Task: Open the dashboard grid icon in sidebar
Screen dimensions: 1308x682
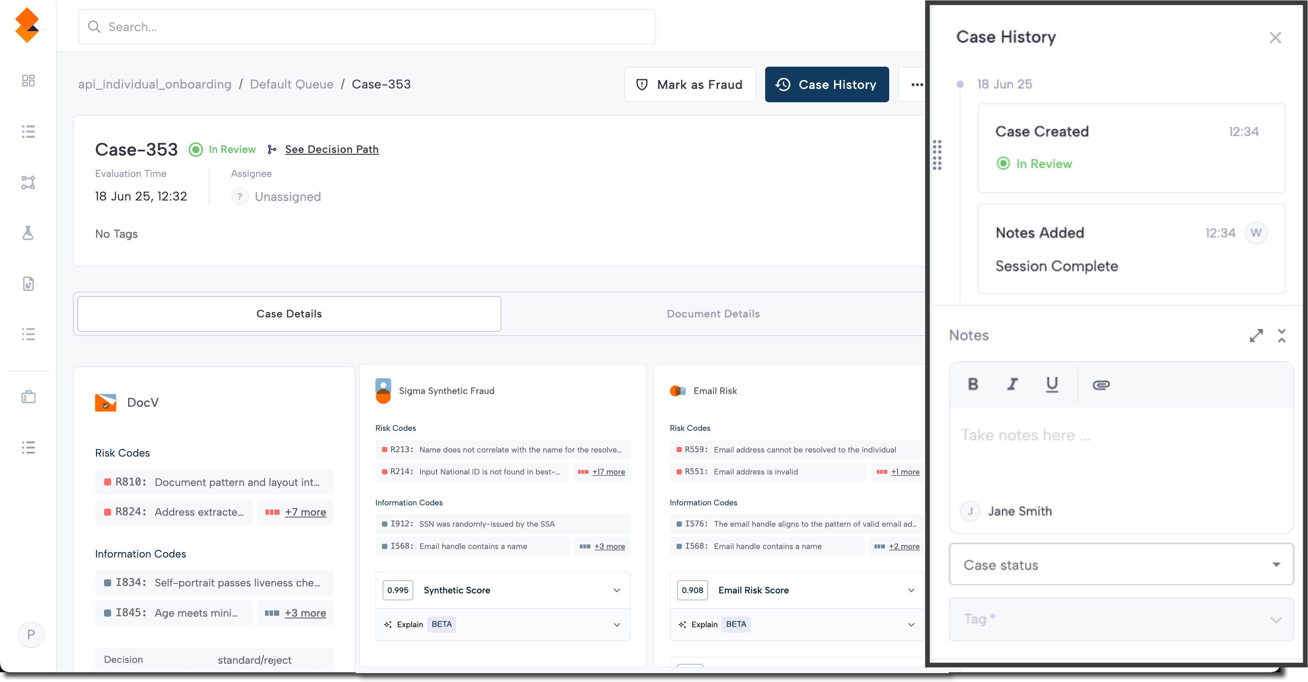Action: pos(28,81)
